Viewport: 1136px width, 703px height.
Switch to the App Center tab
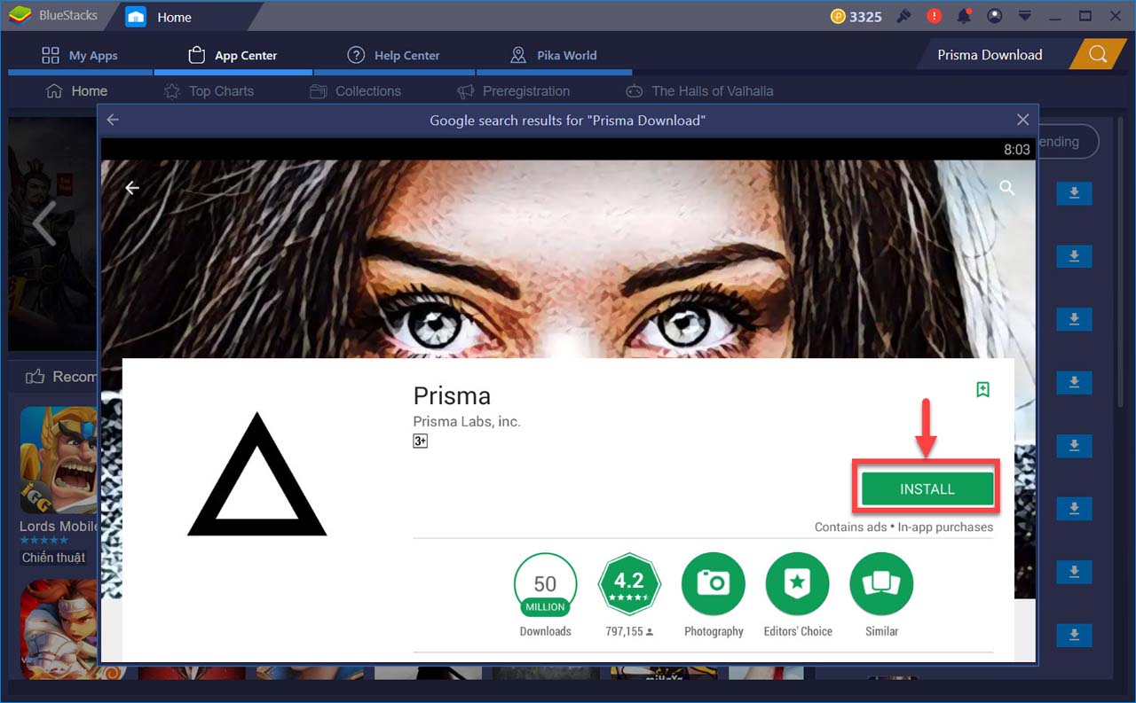point(233,55)
